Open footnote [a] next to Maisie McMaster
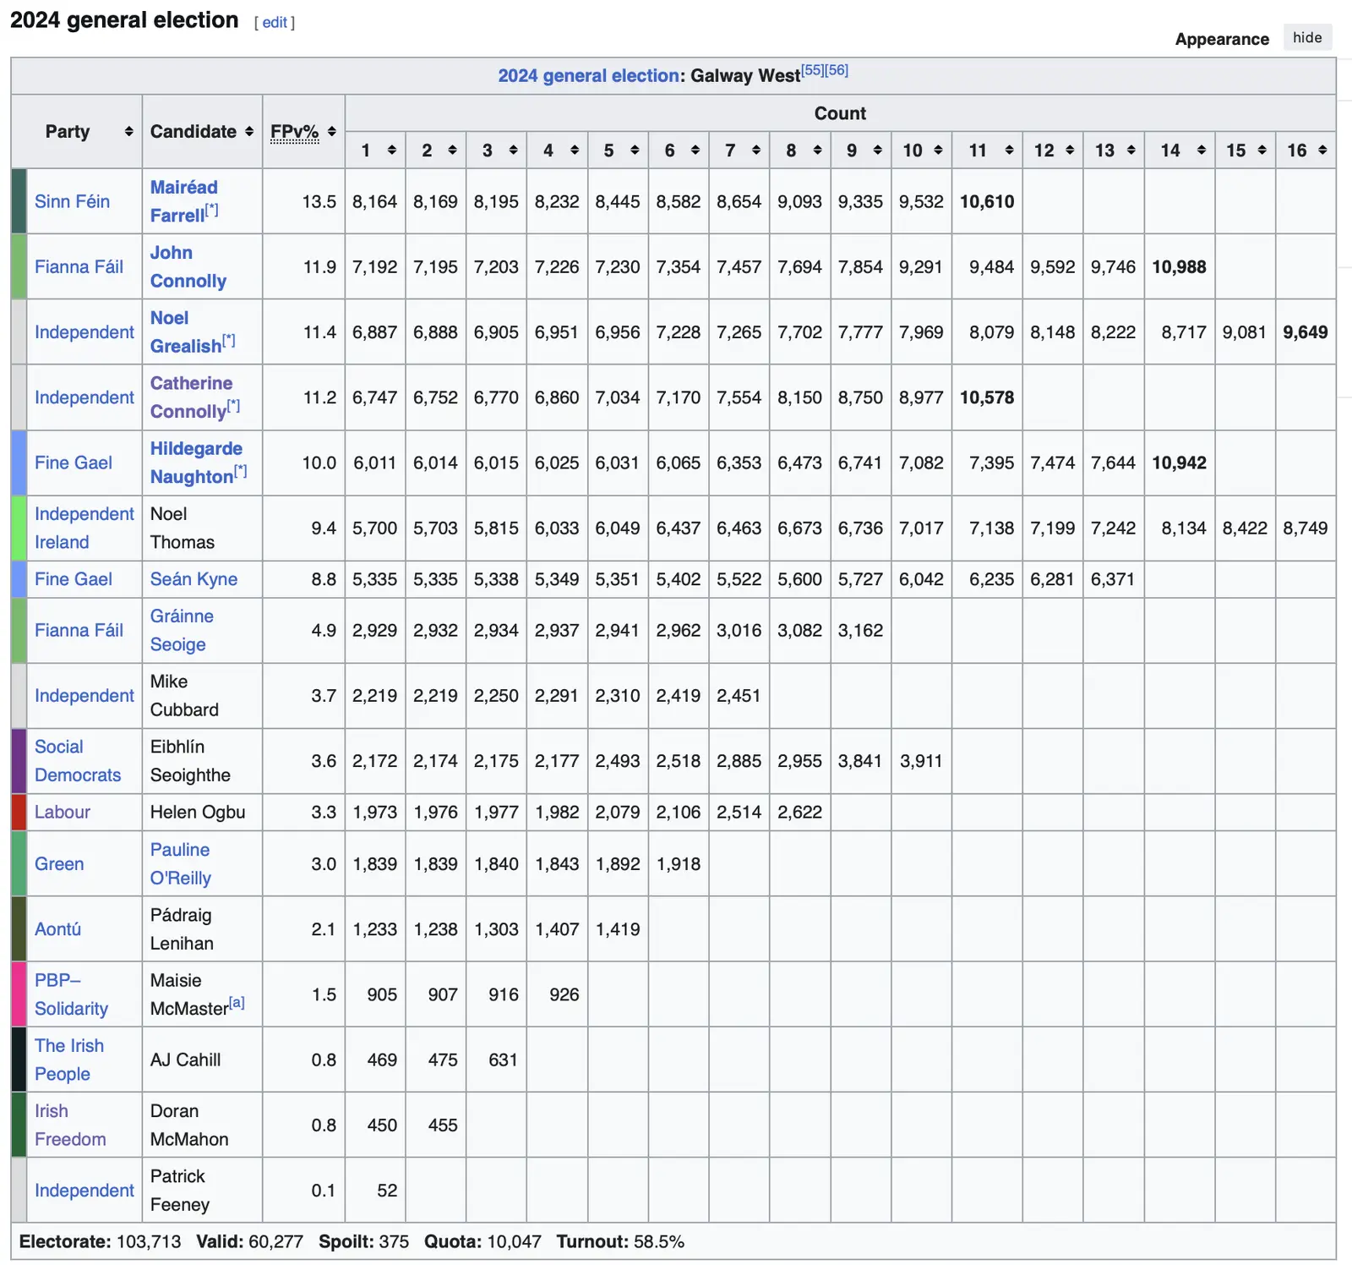 click(x=237, y=1003)
